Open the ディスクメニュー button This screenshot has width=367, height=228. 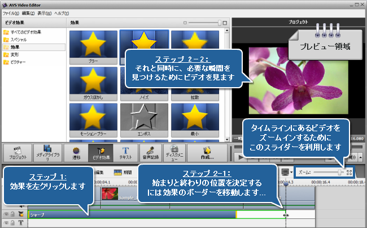pyautogui.click(x=174, y=153)
